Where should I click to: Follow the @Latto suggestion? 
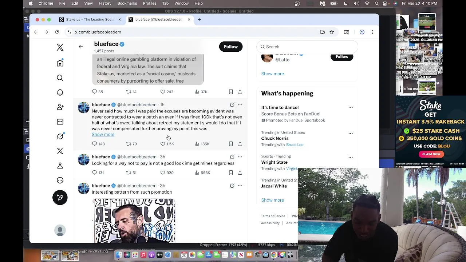342,57
